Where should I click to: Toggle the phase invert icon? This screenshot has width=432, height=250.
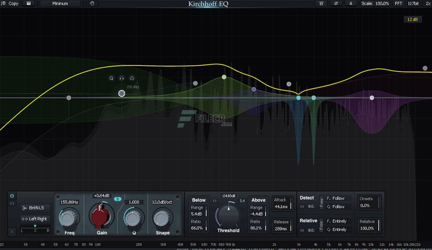pos(336,3)
